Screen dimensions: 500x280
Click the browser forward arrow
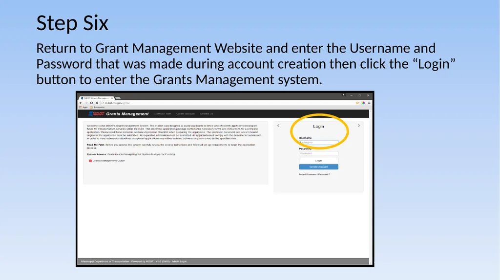86,103
